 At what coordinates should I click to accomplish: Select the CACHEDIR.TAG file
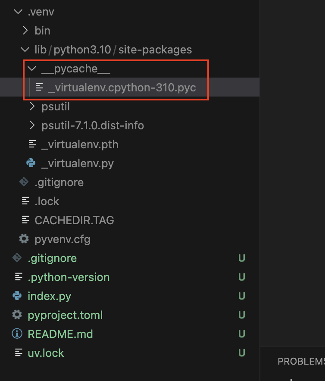(74, 220)
